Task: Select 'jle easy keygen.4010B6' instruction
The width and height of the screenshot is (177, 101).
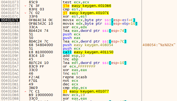Action: tap(87, 6)
